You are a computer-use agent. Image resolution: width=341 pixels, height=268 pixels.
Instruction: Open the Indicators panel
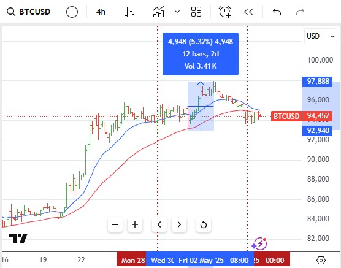point(158,12)
